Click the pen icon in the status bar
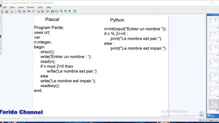The width and height of the screenshot is (219, 123). (203, 120)
